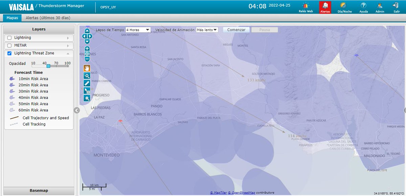This screenshot has width=406, height=196.
Task: Zoom to full extent with globe icon
Action: point(87,54)
